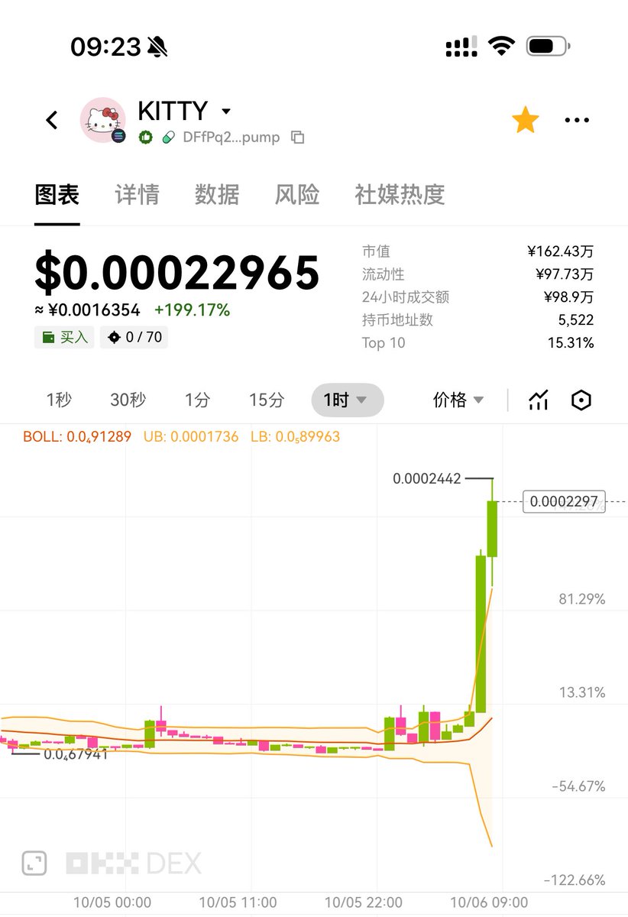Viewport: 628px width, 917px height.
Task: Toggle the yellow favorite star
Action: (526, 120)
